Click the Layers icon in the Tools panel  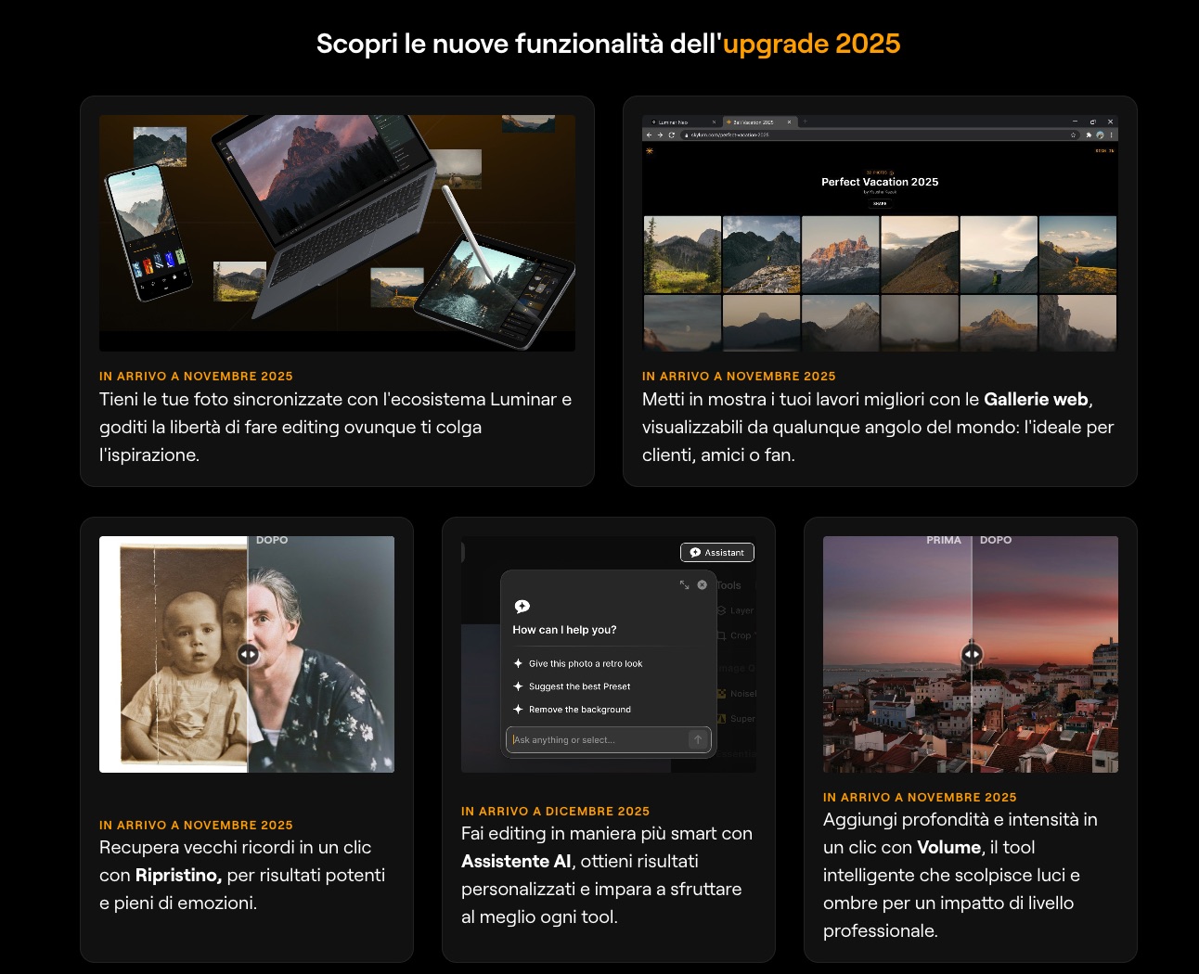(723, 610)
